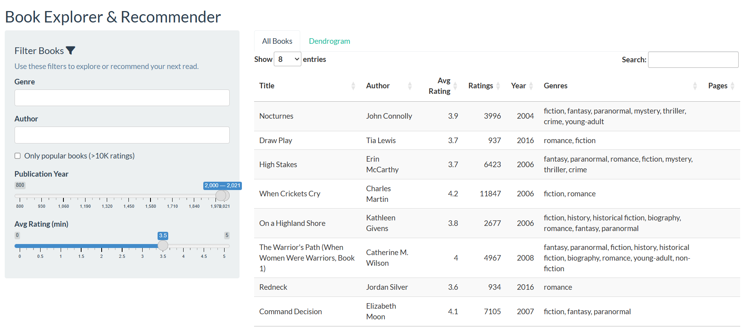This screenshot has height=328, width=743.
Task: Enable Only popular books checkbox
Action: [18, 156]
